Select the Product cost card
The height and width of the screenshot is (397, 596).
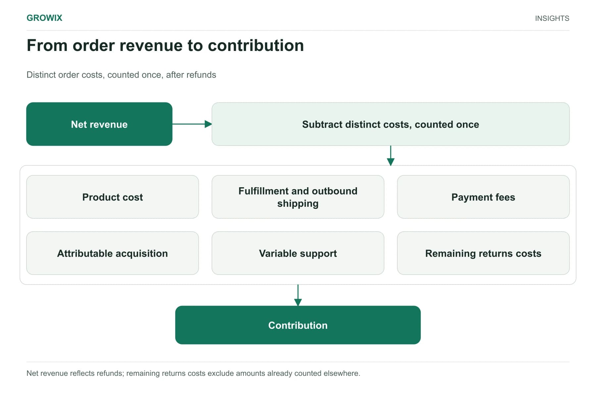pos(113,197)
